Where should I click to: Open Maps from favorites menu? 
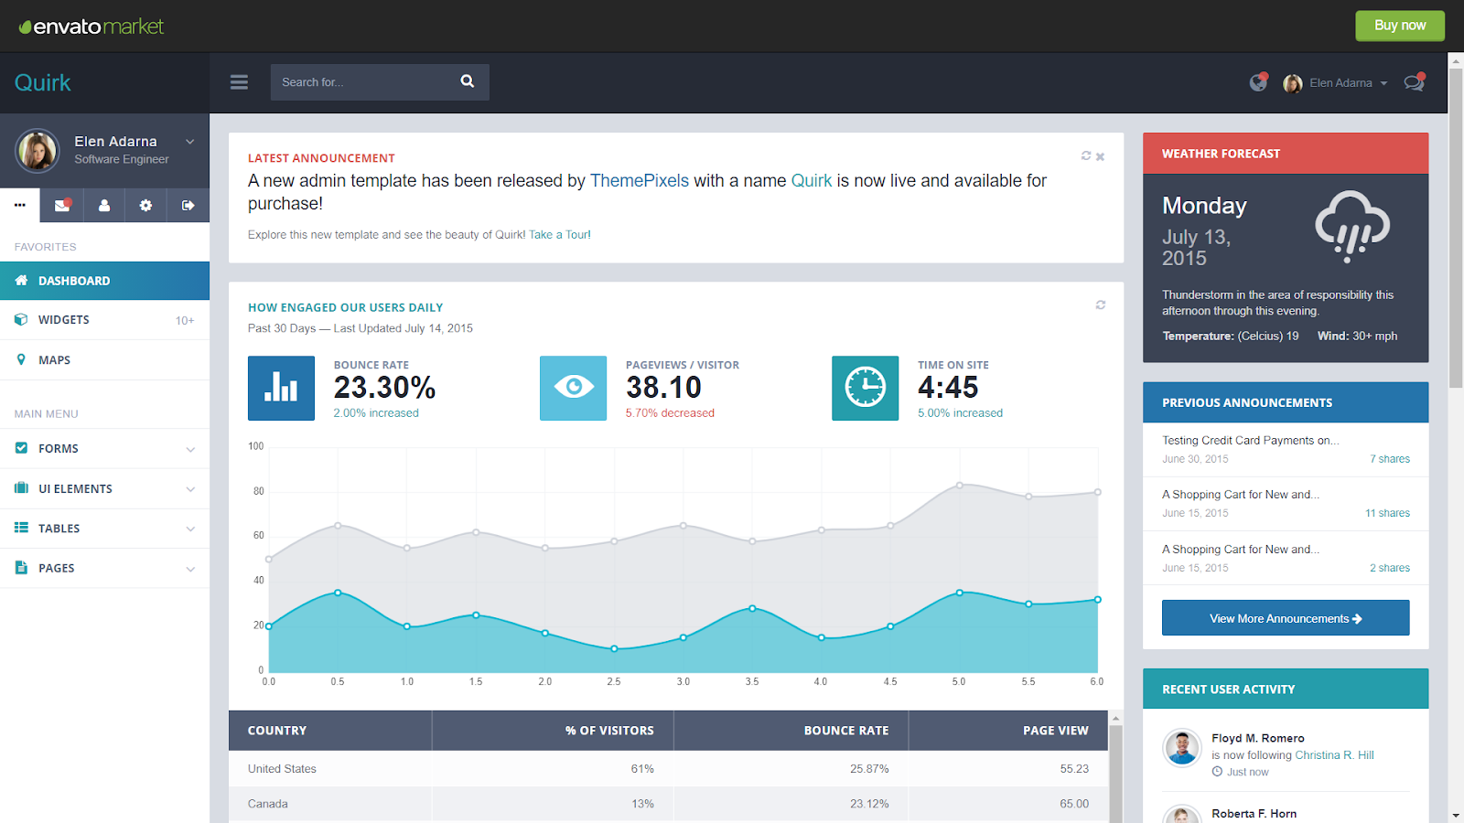coord(55,360)
